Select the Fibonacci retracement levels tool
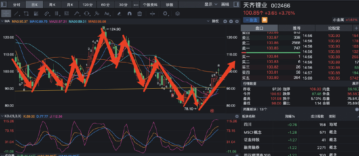 pyautogui.click(x=67, y=14)
